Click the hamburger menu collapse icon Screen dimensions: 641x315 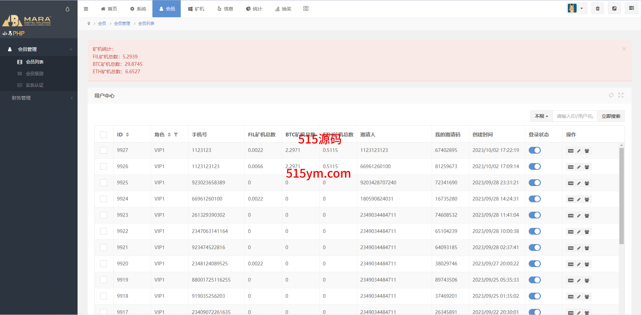[86, 9]
